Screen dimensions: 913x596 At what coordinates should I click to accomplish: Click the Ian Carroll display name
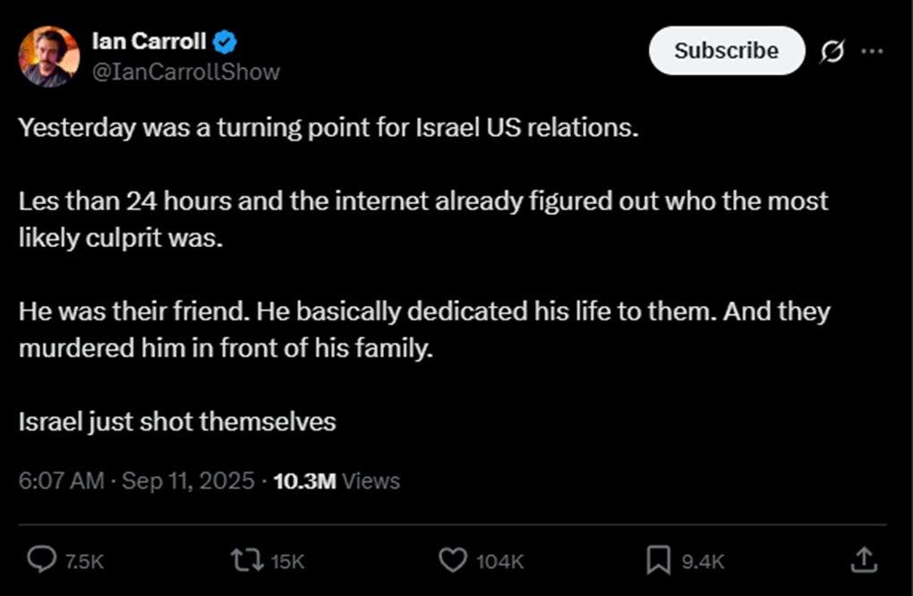click(x=149, y=40)
